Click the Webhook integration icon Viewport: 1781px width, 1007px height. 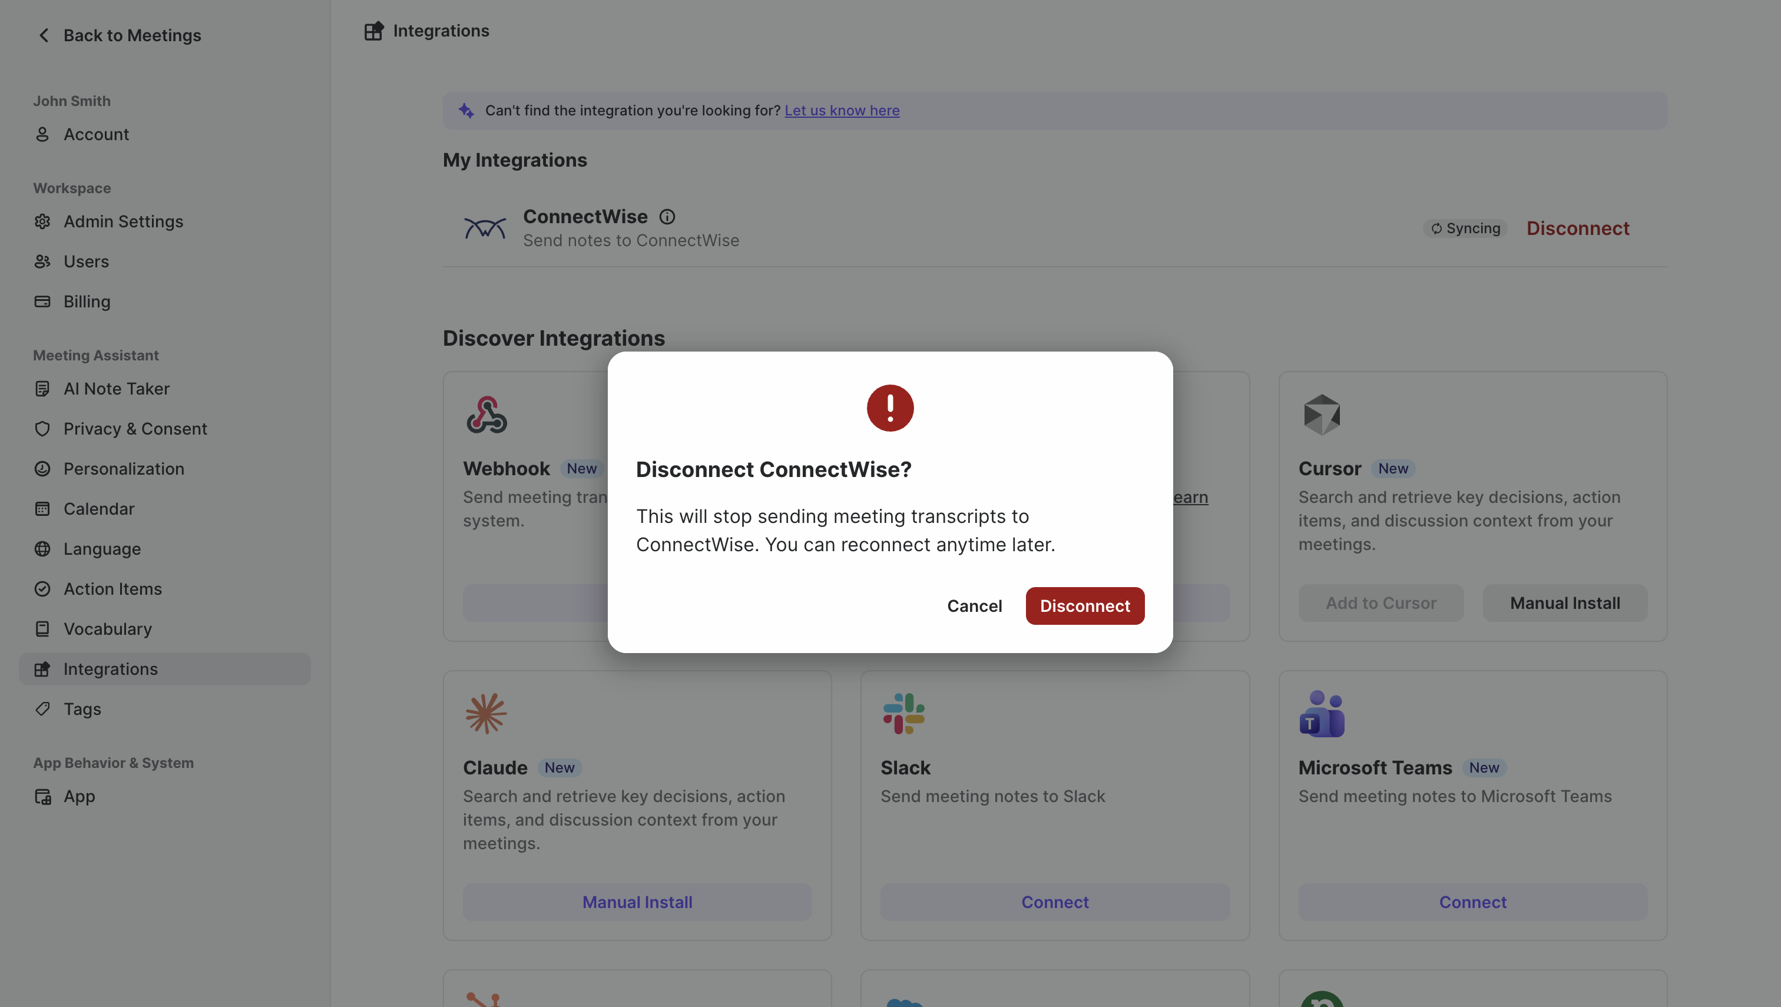click(486, 415)
